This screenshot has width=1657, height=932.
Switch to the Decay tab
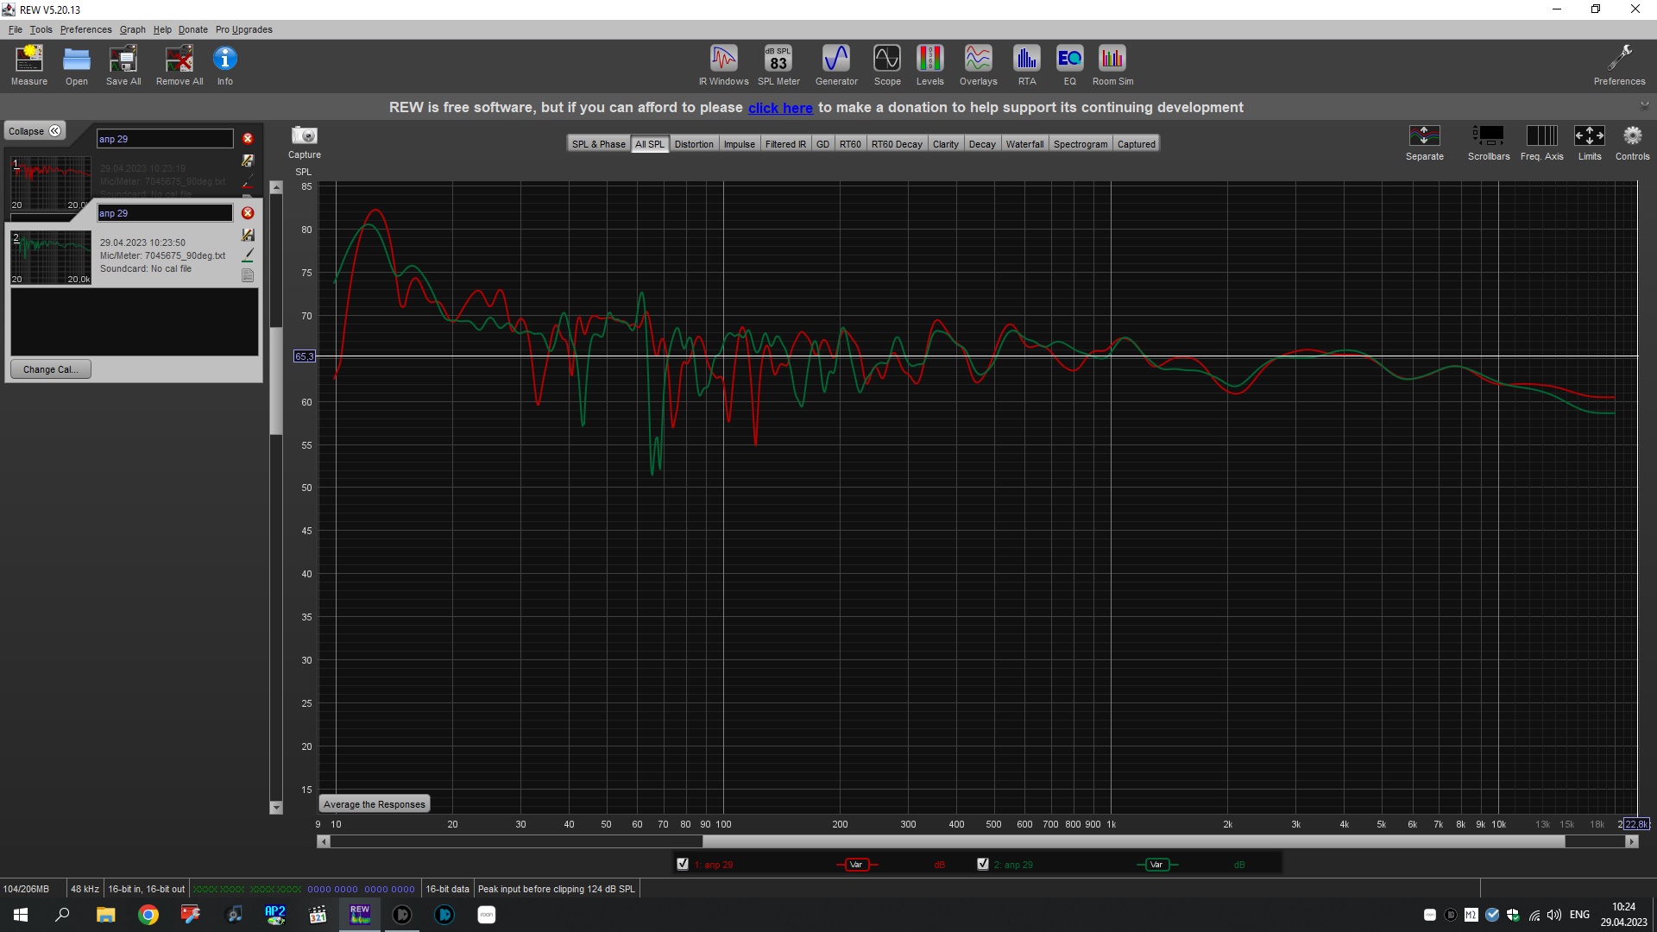point(981,144)
